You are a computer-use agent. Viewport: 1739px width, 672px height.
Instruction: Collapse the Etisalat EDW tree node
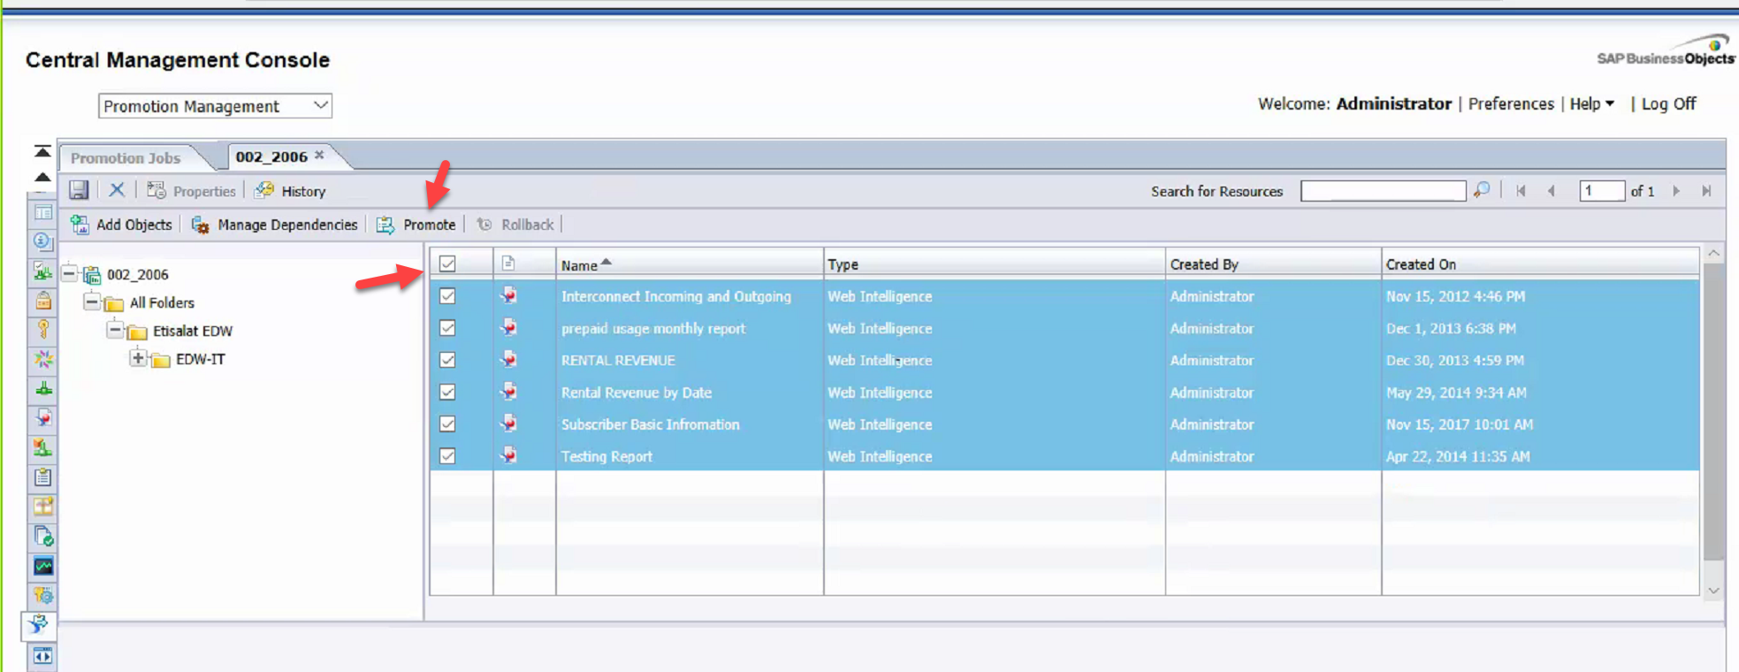(115, 330)
